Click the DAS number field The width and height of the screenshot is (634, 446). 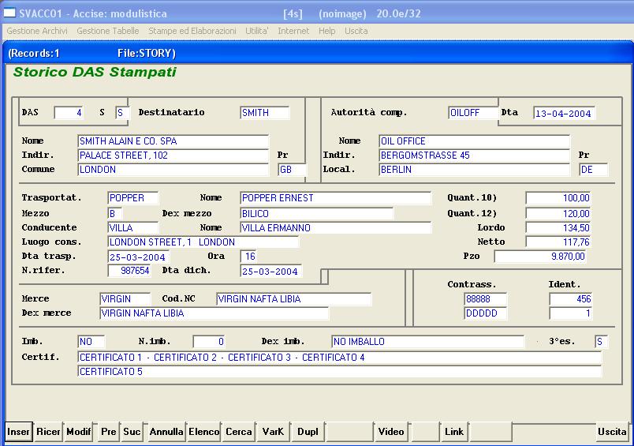point(69,113)
